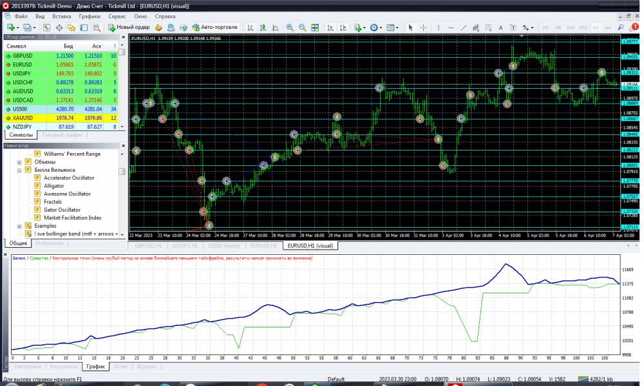Select the Alligator indicator in Navigator
Image resolution: width=644 pixels, height=386 pixels.
click(x=54, y=186)
